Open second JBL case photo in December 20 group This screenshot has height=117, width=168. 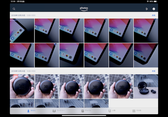(47, 86)
